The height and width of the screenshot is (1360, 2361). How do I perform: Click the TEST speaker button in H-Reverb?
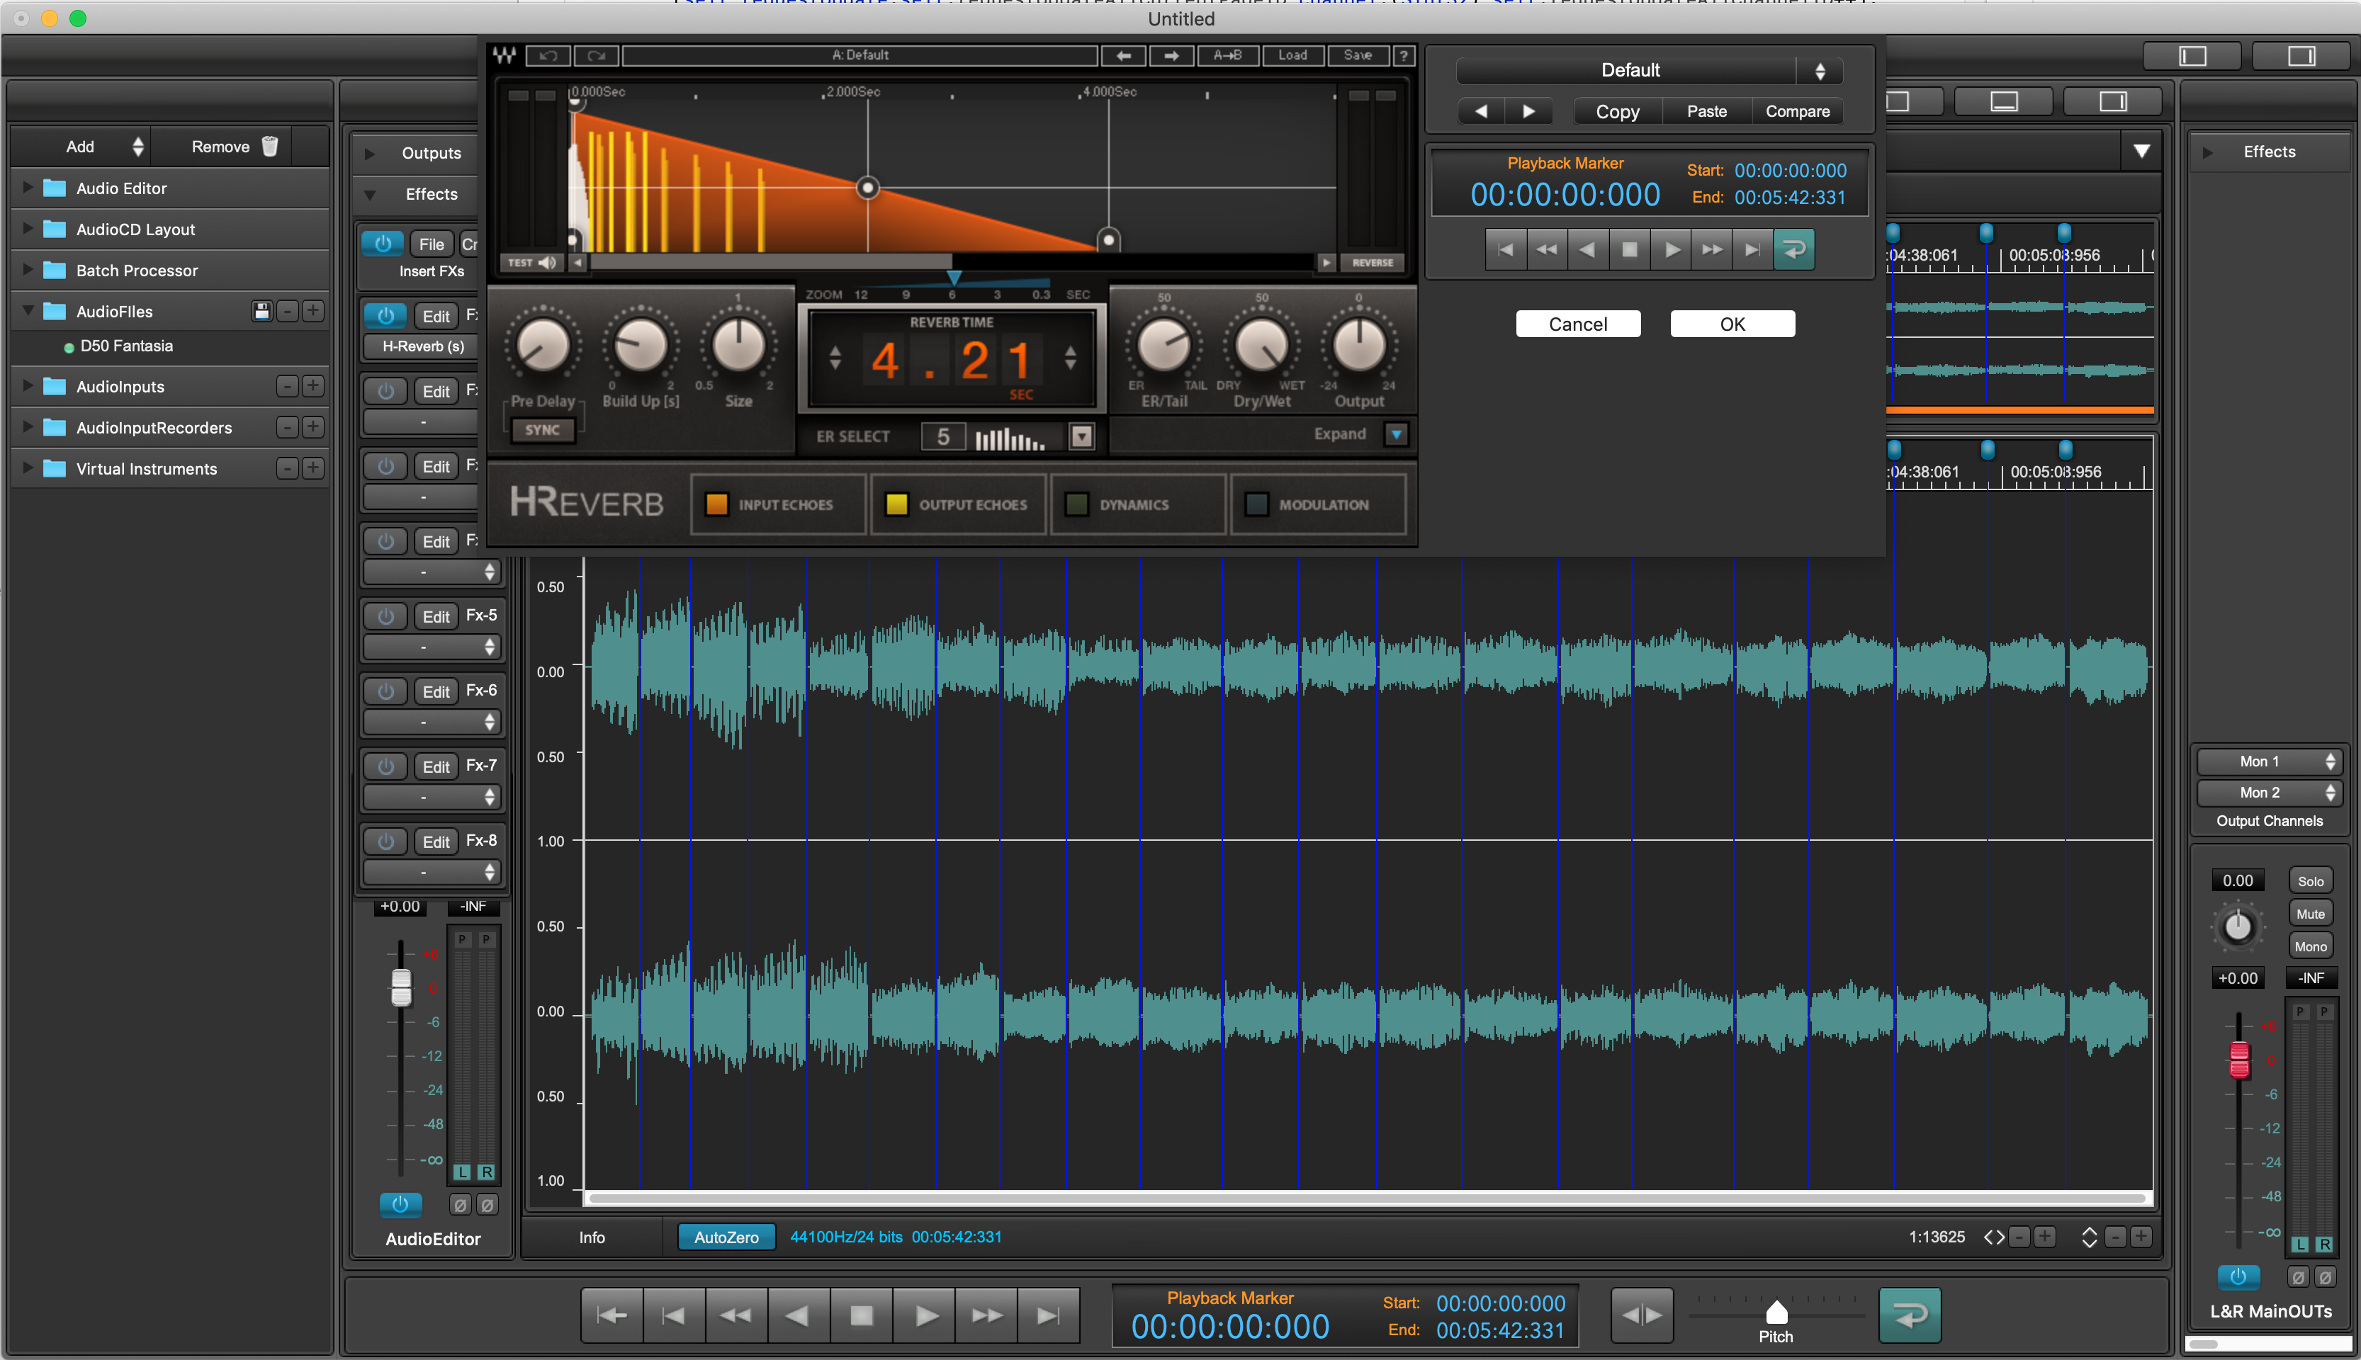coord(533,263)
